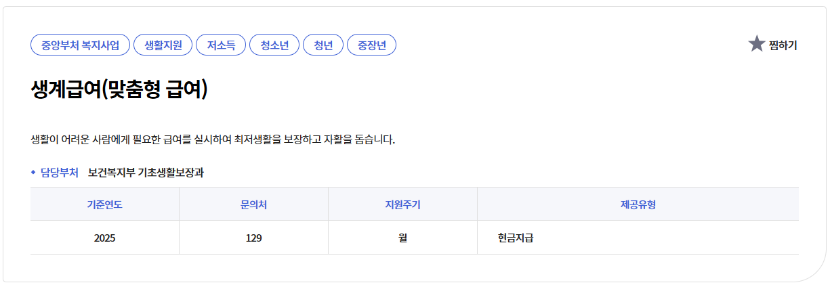This screenshot has width=830, height=285.
Task: Click the 월 support cycle cell
Action: (402, 238)
